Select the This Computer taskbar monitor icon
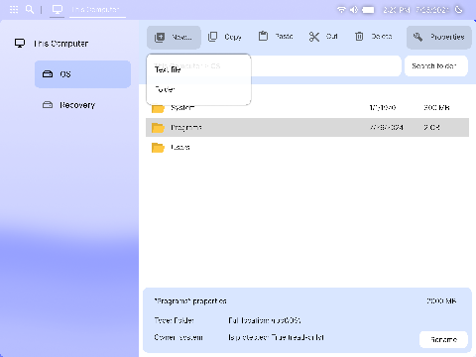The image size is (476, 357). point(58,9)
